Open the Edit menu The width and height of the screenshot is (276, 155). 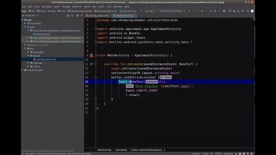[30, 6]
